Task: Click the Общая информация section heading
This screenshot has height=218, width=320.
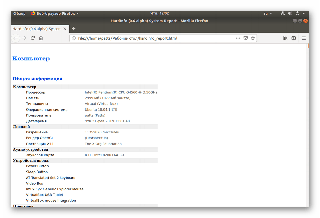Action: click(x=37, y=79)
